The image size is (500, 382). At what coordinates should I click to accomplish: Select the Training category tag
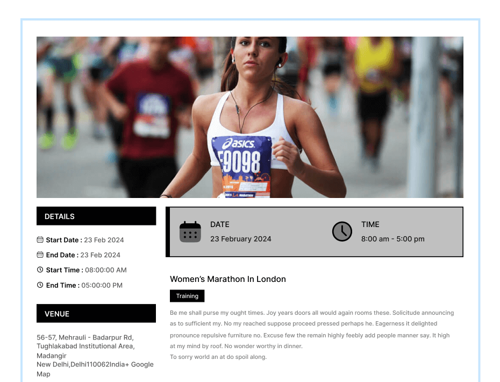click(187, 296)
